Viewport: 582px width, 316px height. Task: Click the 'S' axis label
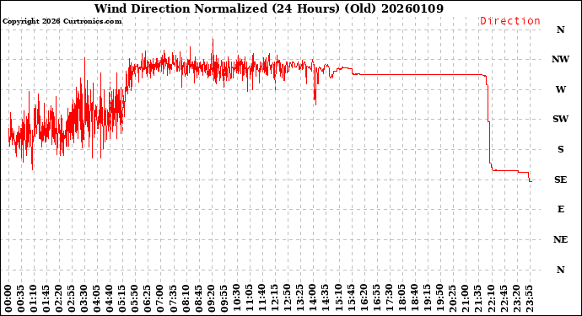coord(560,149)
